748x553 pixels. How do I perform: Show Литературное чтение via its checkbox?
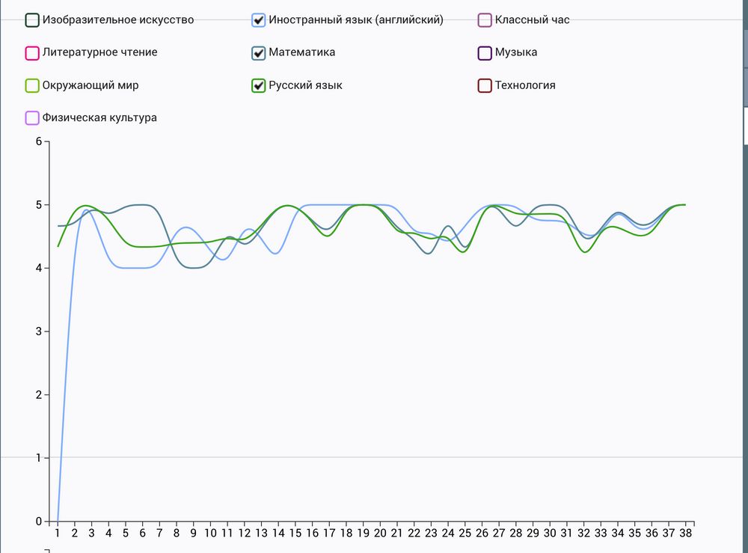coord(32,53)
